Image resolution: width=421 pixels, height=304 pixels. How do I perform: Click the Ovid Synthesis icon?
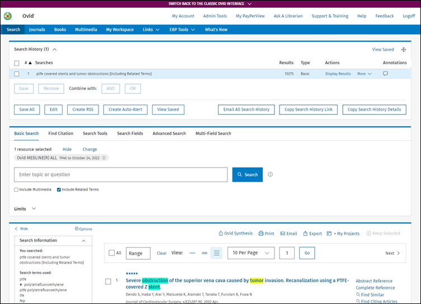221,234
